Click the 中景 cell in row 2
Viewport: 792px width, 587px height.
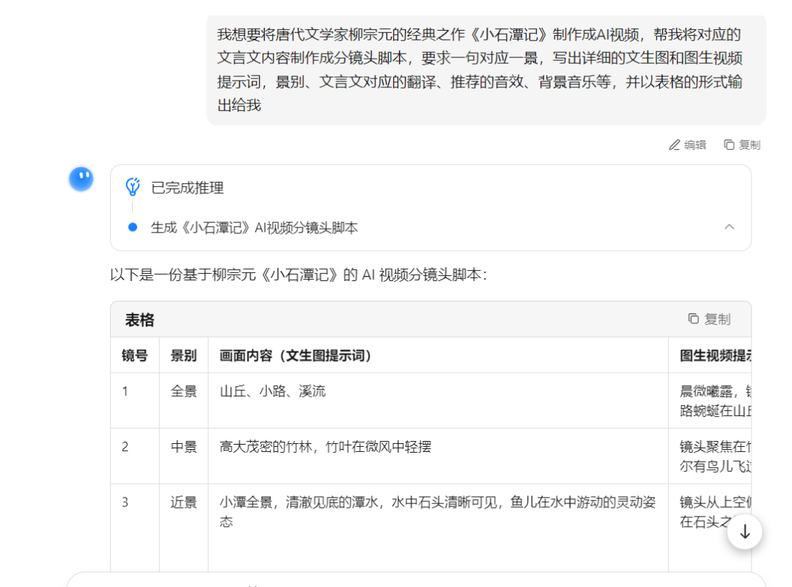[183, 447]
